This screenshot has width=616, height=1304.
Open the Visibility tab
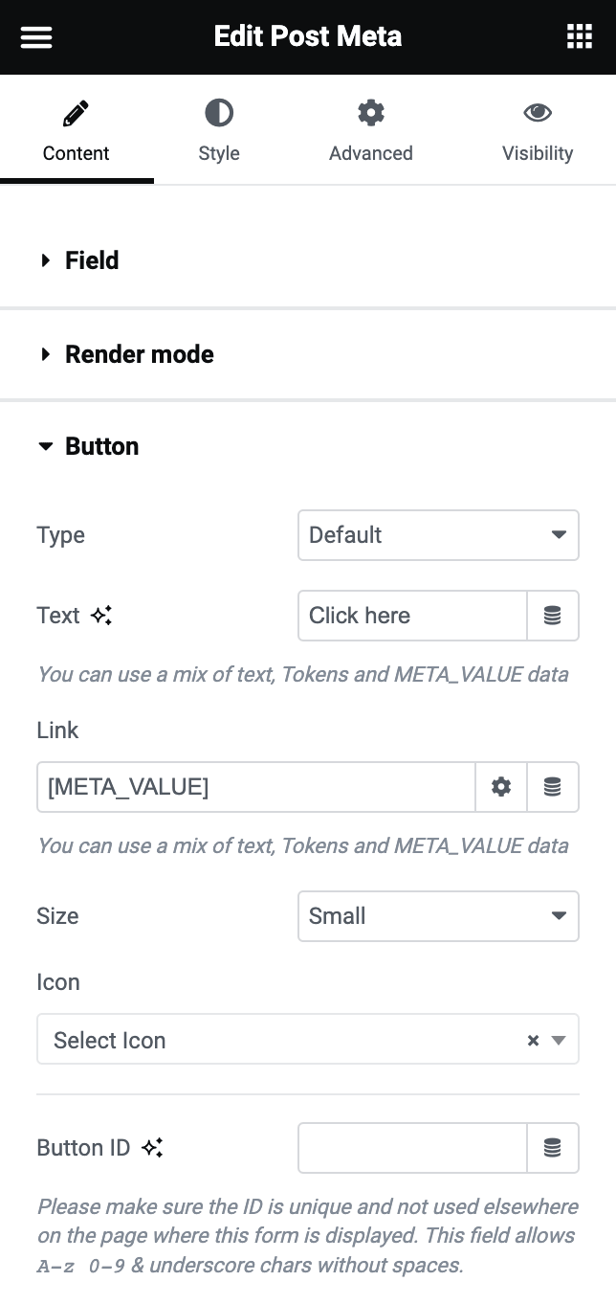tap(538, 132)
